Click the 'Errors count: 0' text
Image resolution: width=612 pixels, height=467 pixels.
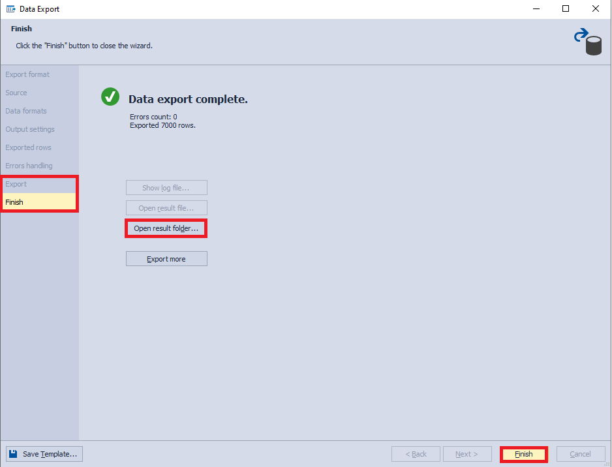pyautogui.click(x=153, y=117)
